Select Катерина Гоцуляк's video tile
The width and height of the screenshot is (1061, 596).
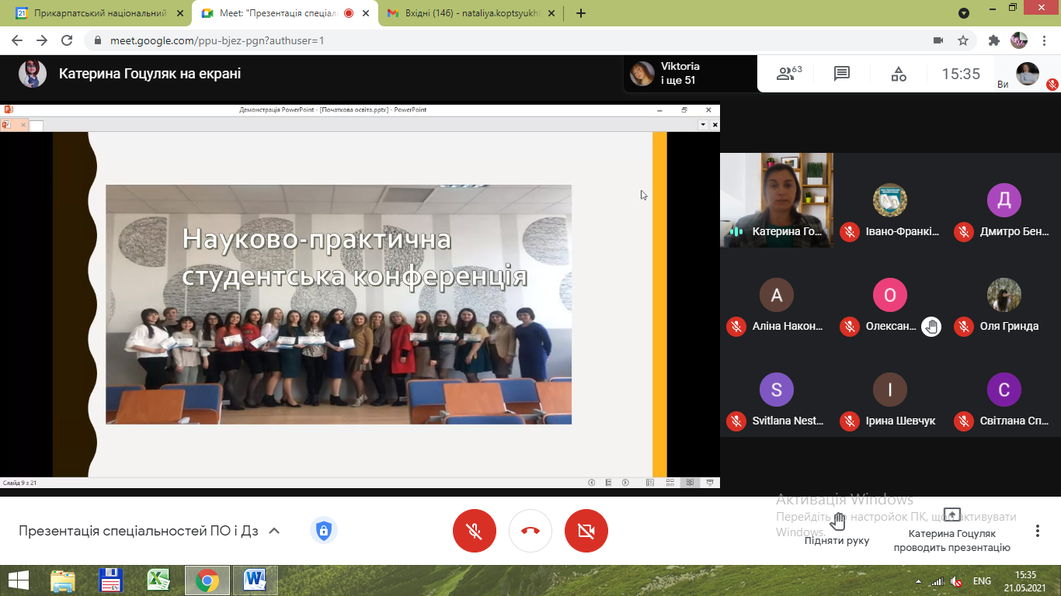[x=776, y=199]
